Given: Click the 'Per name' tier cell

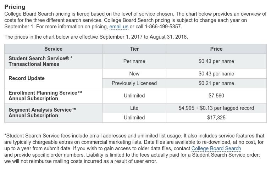Looking at the screenshot, I should coord(134,61).
